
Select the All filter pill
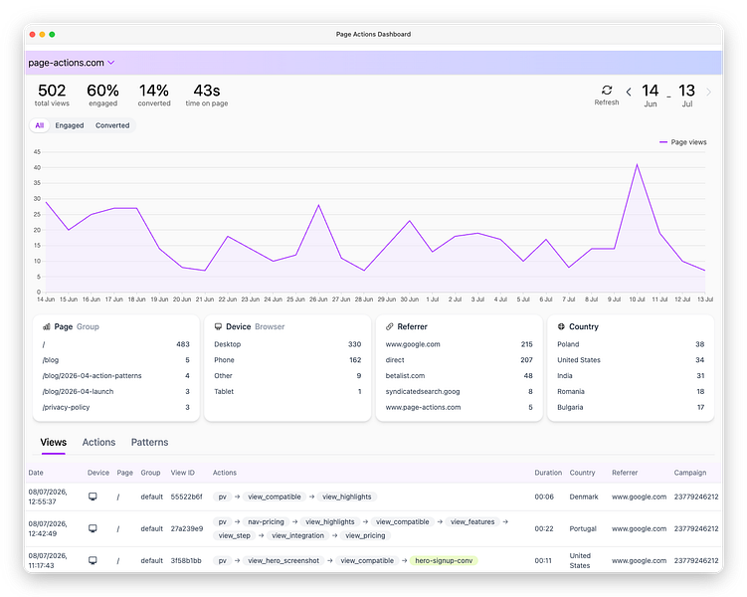[x=40, y=125]
